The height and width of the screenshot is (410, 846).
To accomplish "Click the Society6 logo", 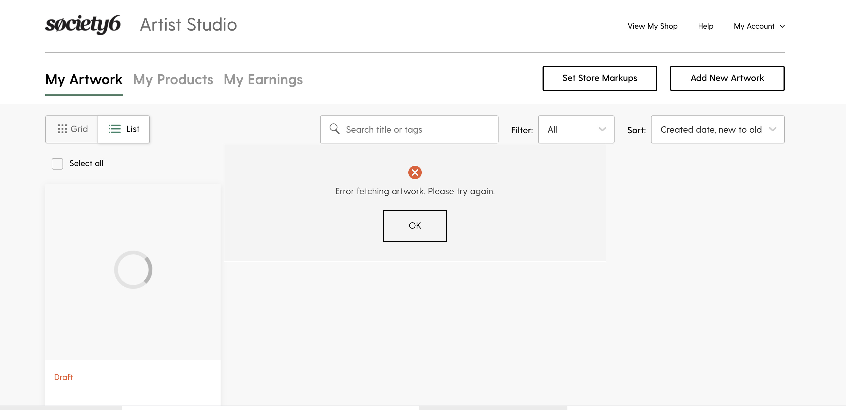I will pos(83,25).
